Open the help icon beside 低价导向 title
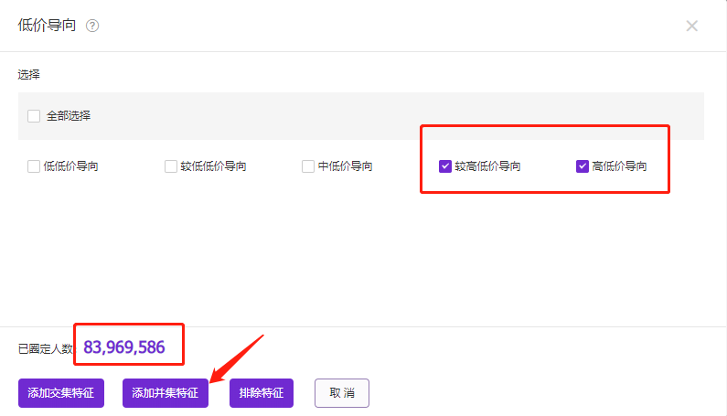Screen dimensions: 727x416 pyautogui.click(x=92, y=26)
